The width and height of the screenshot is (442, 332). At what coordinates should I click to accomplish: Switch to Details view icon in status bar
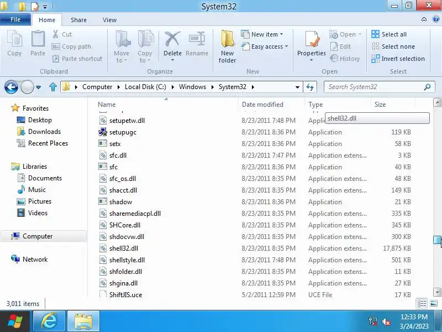point(422,304)
